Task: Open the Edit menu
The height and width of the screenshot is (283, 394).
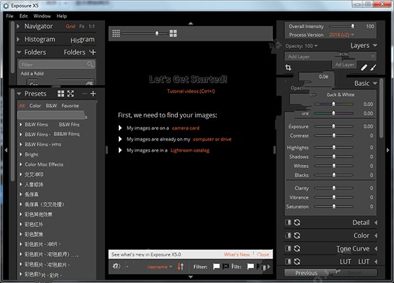Action: [x=24, y=16]
